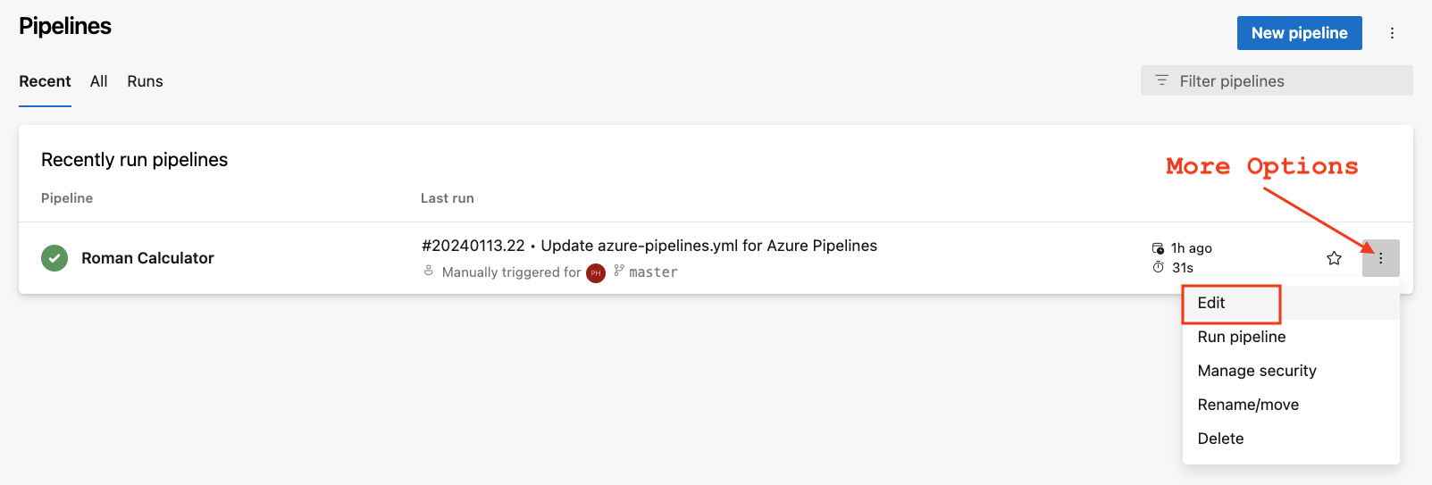Click the manually triggered person icon
The image size is (1432, 485).
tap(429, 271)
